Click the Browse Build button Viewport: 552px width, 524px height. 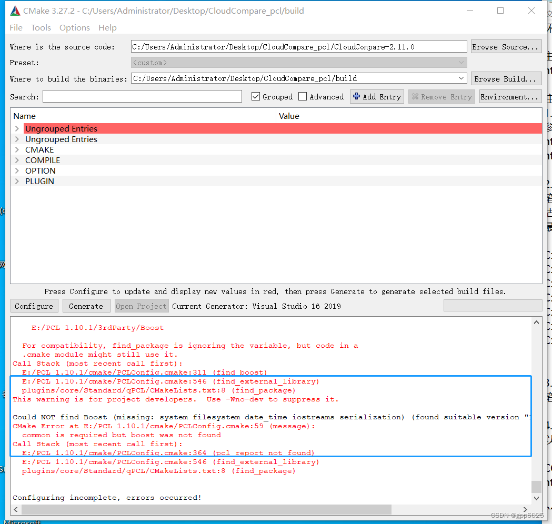click(x=506, y=78)
